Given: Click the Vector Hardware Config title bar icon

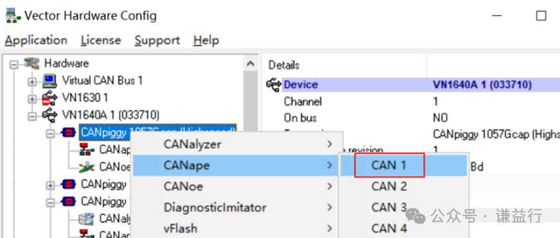Looking at the screenshot, I should 12,15.
